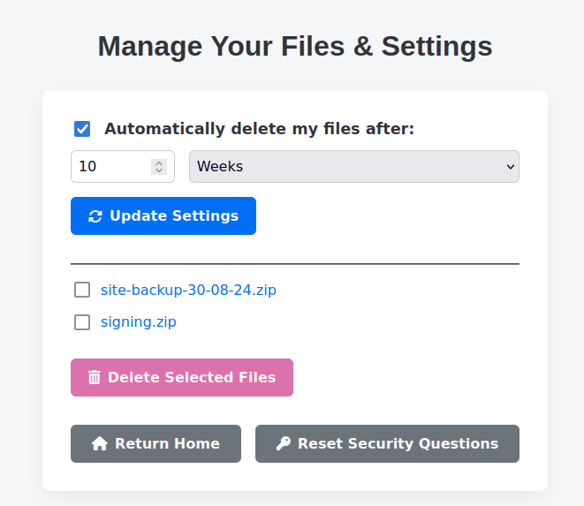The width and height of the screenshot is (584, 506).
Task: Focus the number field showing 10
Action: pos(110,167)
